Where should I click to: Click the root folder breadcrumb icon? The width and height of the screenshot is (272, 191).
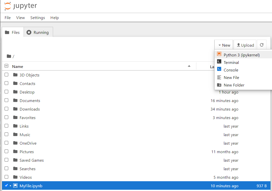point(9,56)
